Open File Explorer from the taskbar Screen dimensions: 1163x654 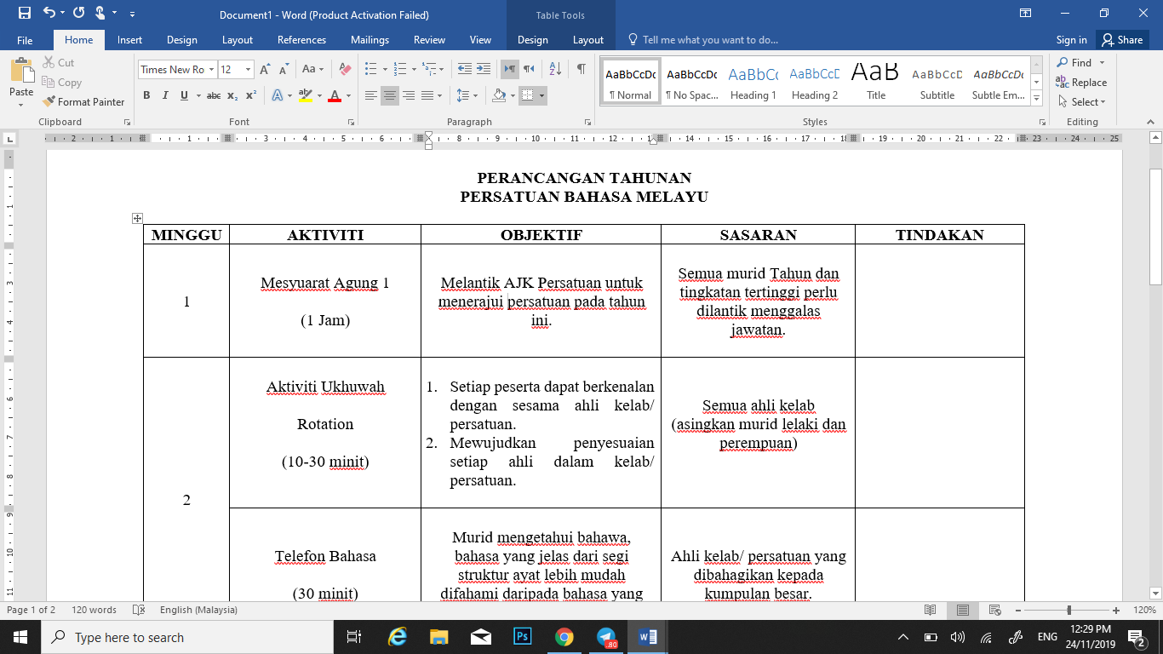tap(438, 637)
